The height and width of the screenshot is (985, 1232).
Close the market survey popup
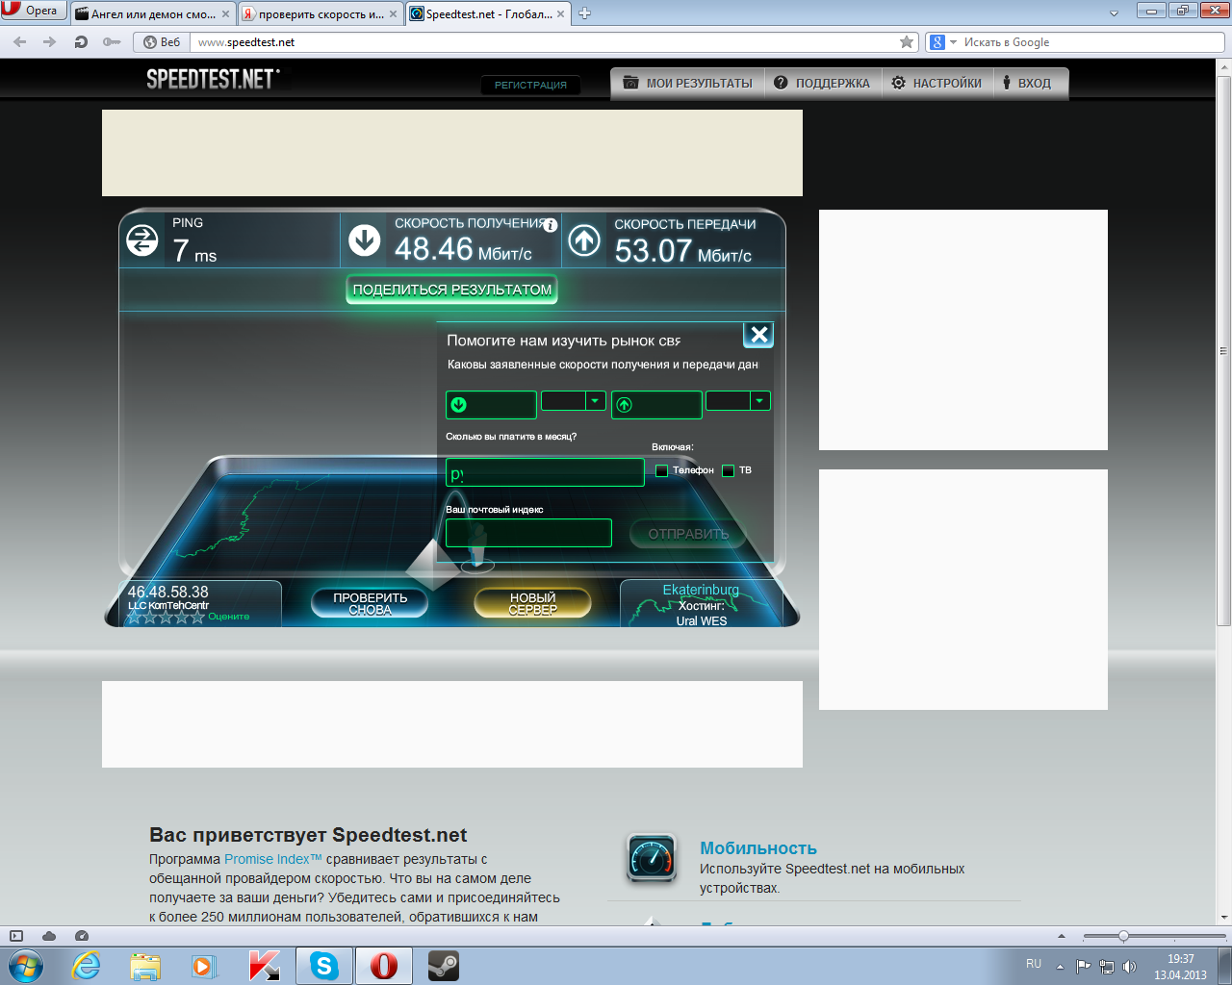coord(758,335)
